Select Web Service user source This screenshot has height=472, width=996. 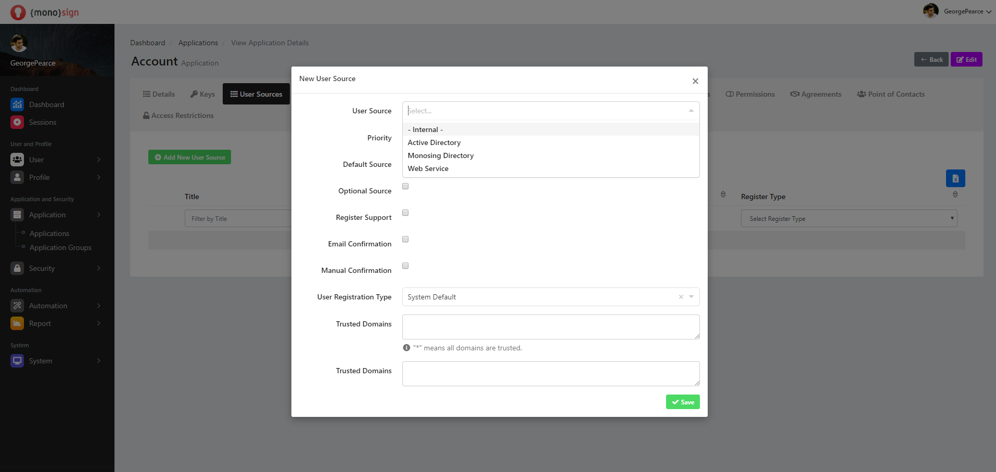tap(551, 168)
